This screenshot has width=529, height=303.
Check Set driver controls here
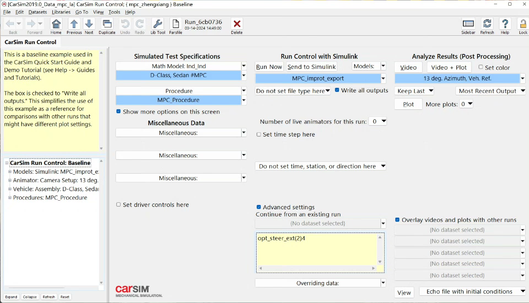coord(118,205)
